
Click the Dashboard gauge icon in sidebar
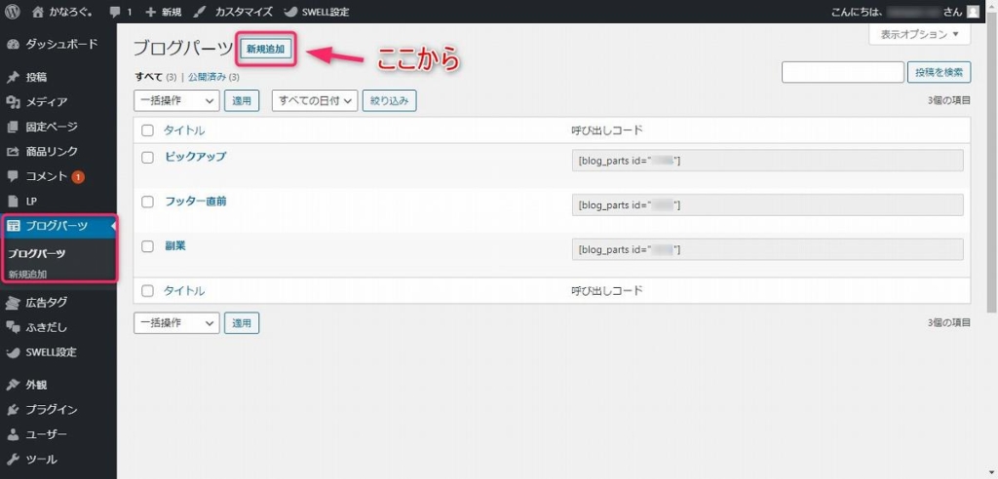[x=13, y=45]
